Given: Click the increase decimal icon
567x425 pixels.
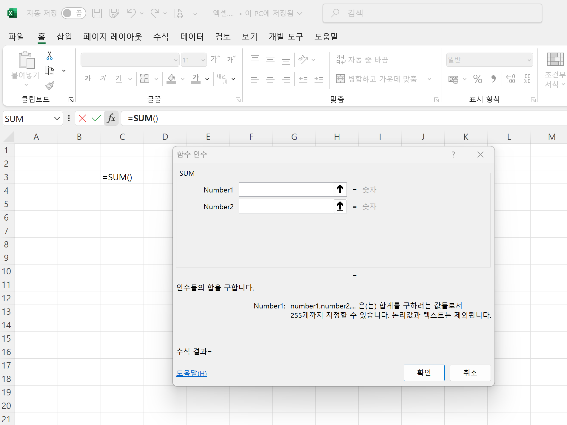Looking at the screenshot, I should pos(511,79).
